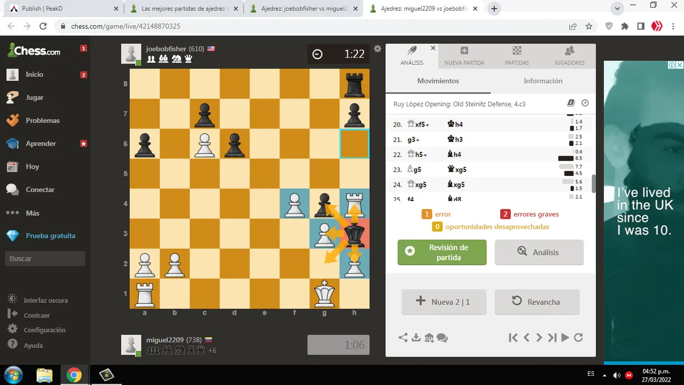Step forward one move
Screen dimensions: 684x385
point(539,337)
